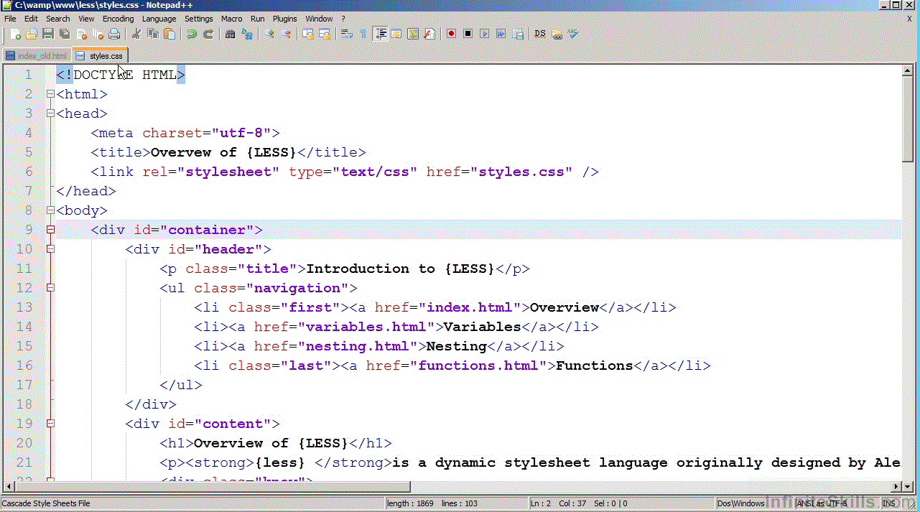Collapse the body fold on line 8

[50, 210]
